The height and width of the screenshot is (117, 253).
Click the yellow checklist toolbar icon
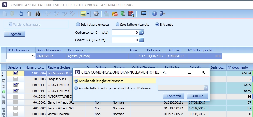(83, 14)
